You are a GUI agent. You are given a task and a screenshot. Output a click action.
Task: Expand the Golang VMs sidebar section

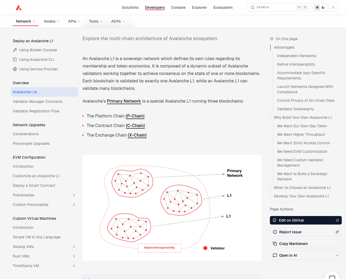pyautogui.click(x=74, y=247)
